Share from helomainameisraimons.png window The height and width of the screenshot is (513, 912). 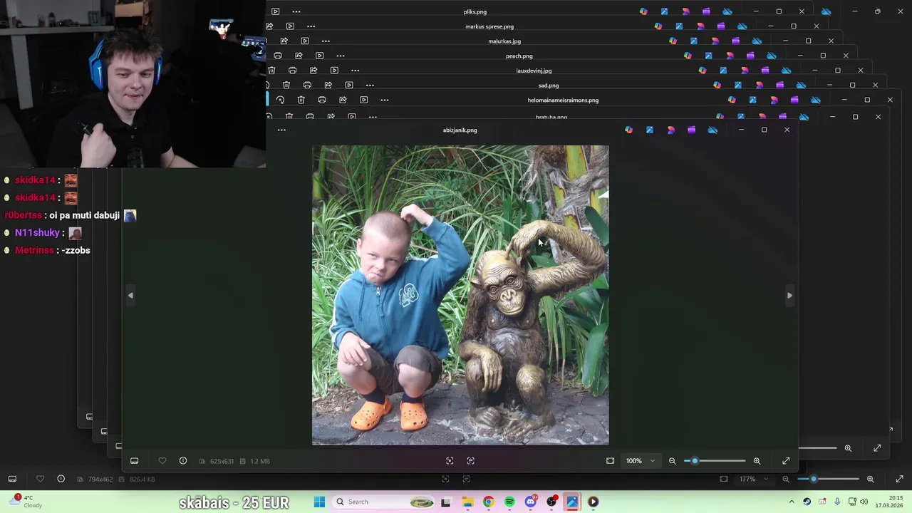click(343, 100)
